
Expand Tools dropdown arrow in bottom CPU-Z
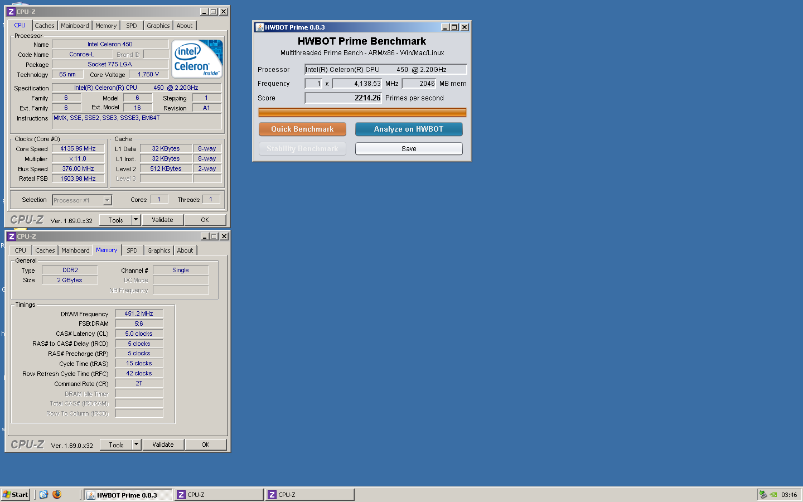click(136, 445)
